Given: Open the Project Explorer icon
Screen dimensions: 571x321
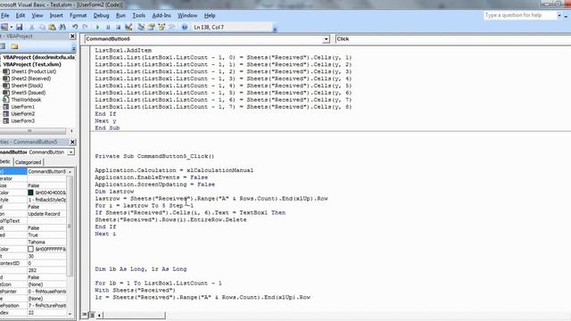Looking at the screenshot, I should [141, 27].
